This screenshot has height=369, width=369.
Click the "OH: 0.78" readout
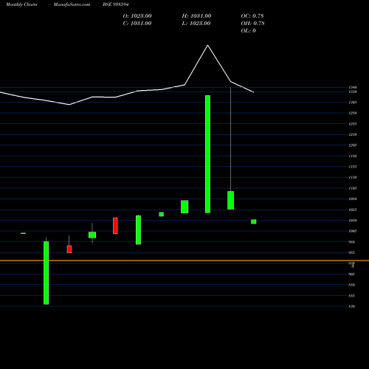[253, 24]
